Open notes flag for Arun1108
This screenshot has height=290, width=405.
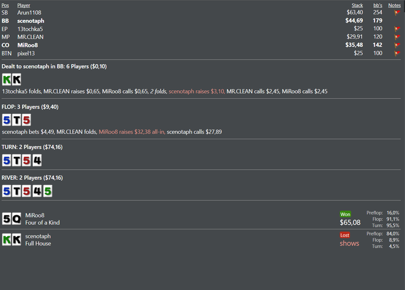[397, 12]
